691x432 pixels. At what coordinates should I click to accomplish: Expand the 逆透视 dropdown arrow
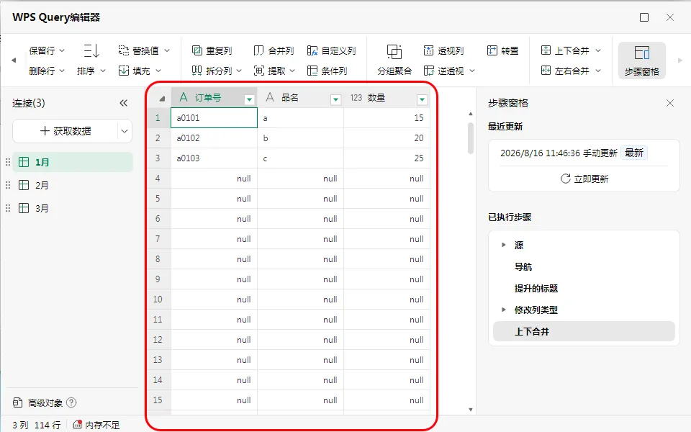point(472,71)
